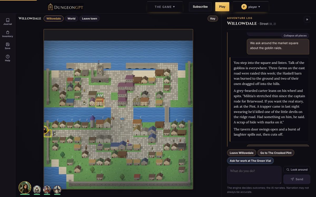Click the yellow-outlined tile at west gate
The width and height of the screenshot is (316, 197).
pyautogui.click(x=47, y=133)
